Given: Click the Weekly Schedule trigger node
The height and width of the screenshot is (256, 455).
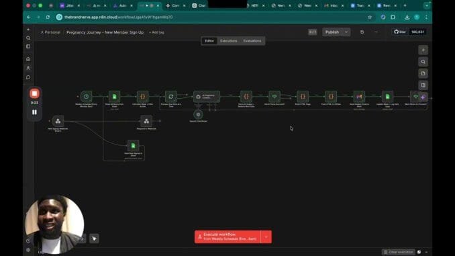Looking at the screenshot, I should (86, 97).
